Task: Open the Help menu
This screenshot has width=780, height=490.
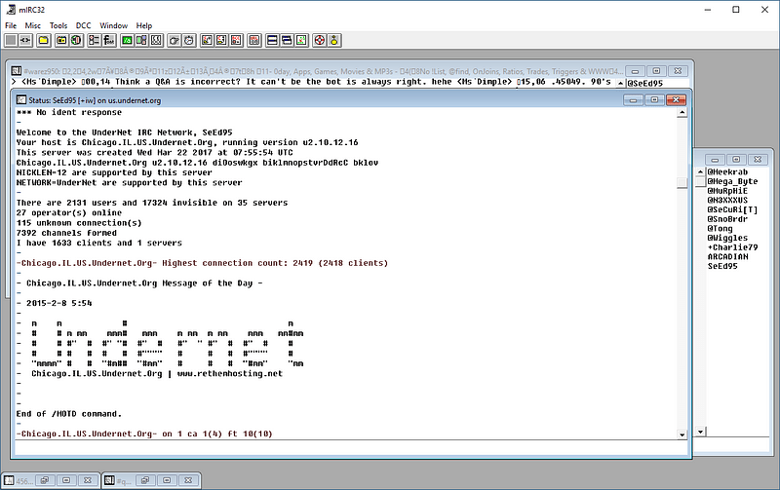Action: [144, 25]
